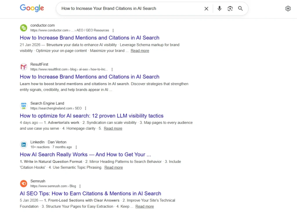Image resolution: width=297 pixels, height=212 pixels.
Task: Click the Semrush favicon
Action: click(23, 184)
